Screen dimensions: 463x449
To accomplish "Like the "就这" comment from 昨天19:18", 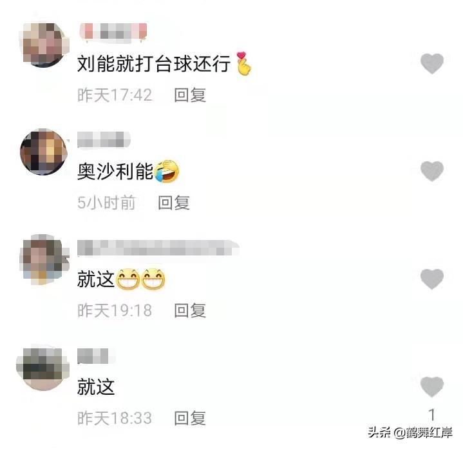I will coord(431,279).
